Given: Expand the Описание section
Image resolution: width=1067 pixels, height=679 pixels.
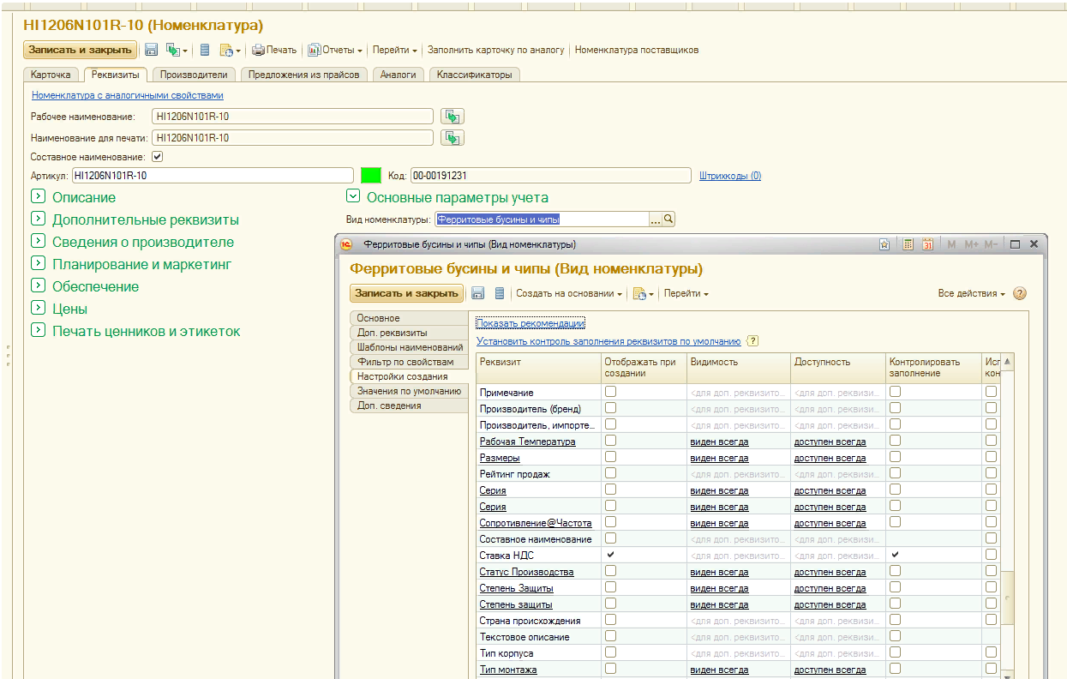Looking at the screenshot, I should (x=38, y=197).
